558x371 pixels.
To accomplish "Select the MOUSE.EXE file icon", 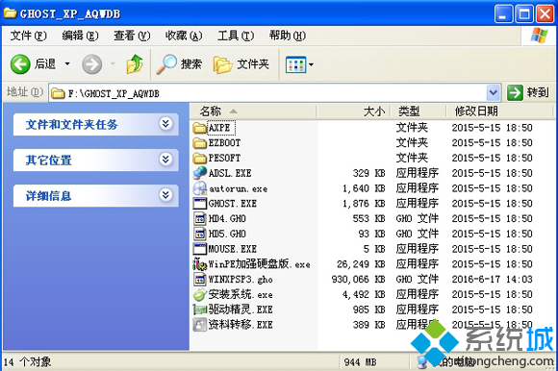I will (x=200, y=249).
